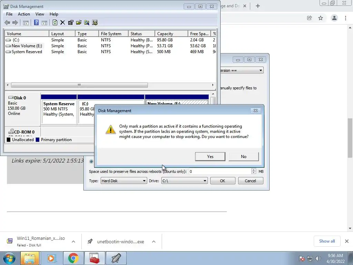Select the New Volume (E:) row
353x265 pixels.
coord(110,46)
